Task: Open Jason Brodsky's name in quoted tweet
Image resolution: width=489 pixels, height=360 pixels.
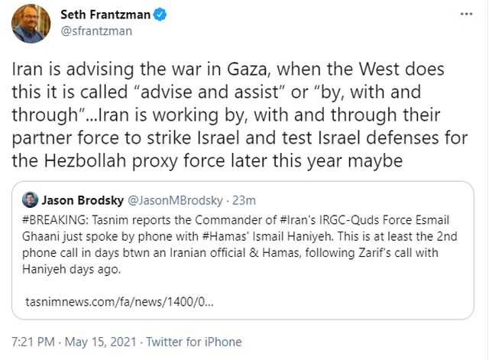Action: coord(82,200)
